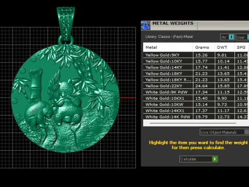Viewport: 249px width, 187px height.
Task: Click the 15.40 grams value
Action: click(x=201, y=98)
